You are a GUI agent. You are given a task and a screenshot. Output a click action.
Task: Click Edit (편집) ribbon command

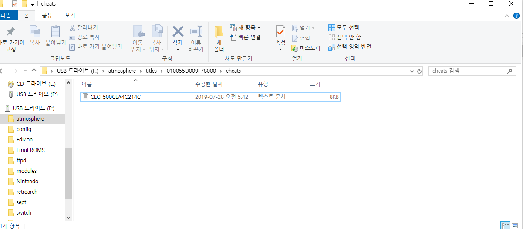click(301, 38)
